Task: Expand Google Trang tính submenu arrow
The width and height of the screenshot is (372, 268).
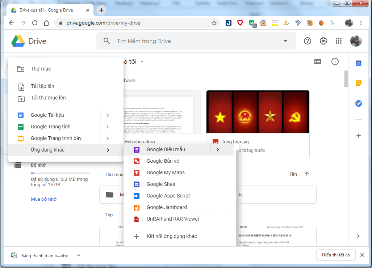Action: tap(108, 127)
